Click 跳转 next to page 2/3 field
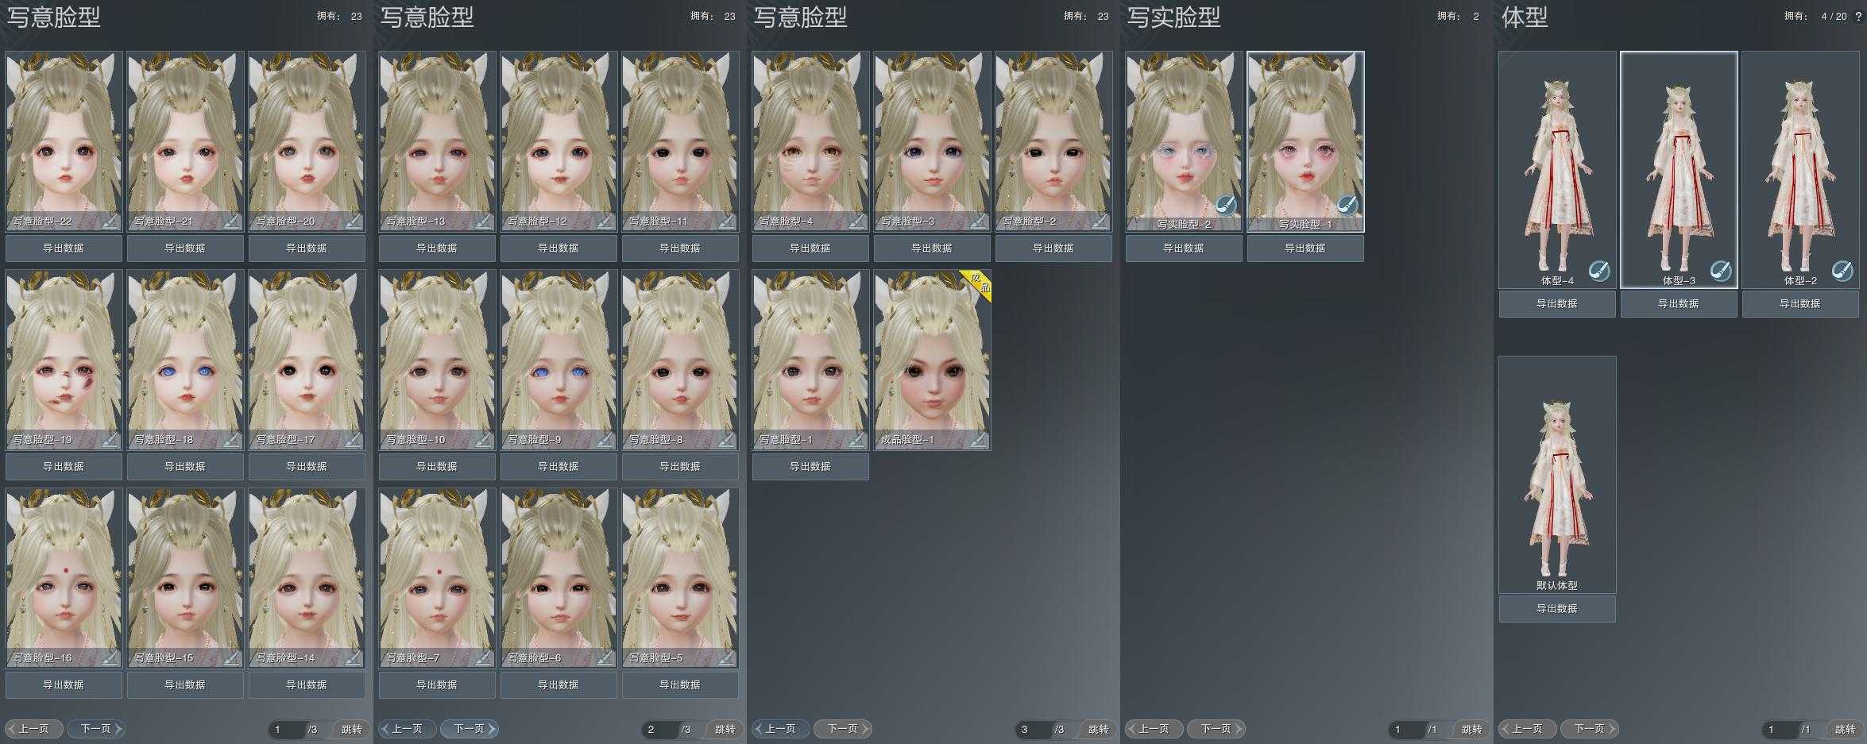This screenshot has height=744, width=1867. [x=725, y=730]
